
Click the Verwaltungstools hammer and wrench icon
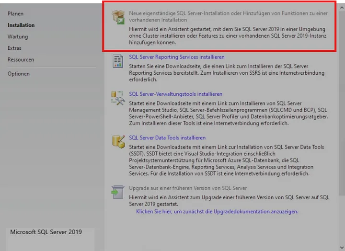(x=118, y=98)
